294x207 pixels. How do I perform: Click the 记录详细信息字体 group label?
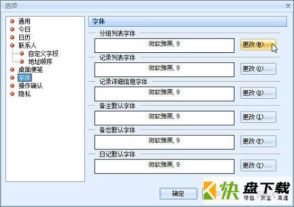click(123, 82)
